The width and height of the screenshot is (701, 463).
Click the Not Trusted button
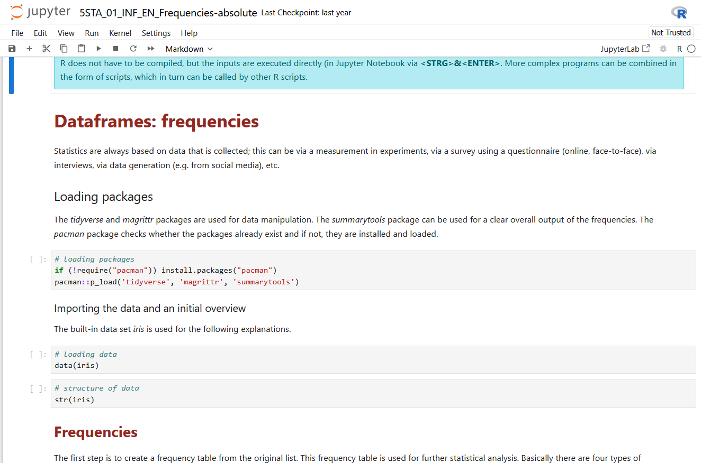tap(670, 33)
